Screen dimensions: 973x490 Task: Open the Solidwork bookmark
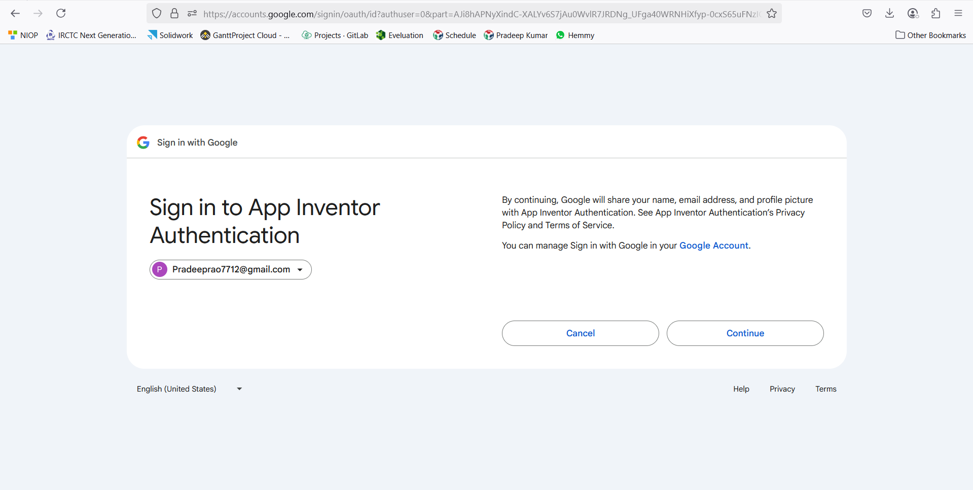click(170, 35)
